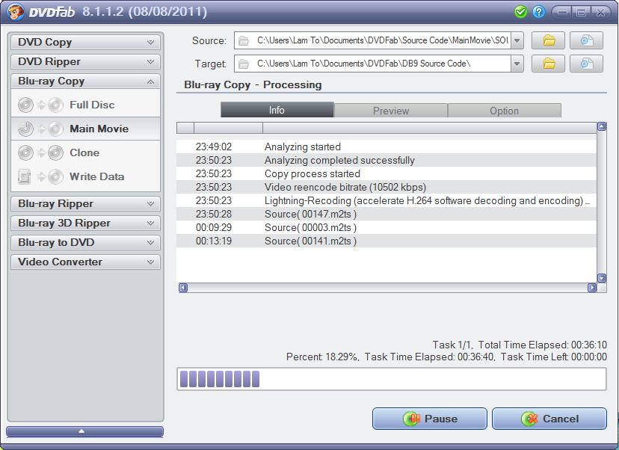The height and width of the screenshot is (450, 619).
Task: Select the 'Source( 00147.m2ts )' log entry
Action: click(386, 214)
